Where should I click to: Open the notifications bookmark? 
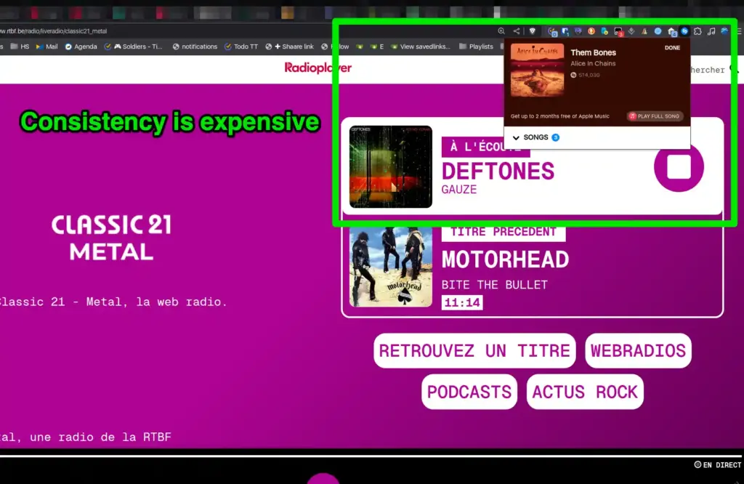tap(195, 47)
